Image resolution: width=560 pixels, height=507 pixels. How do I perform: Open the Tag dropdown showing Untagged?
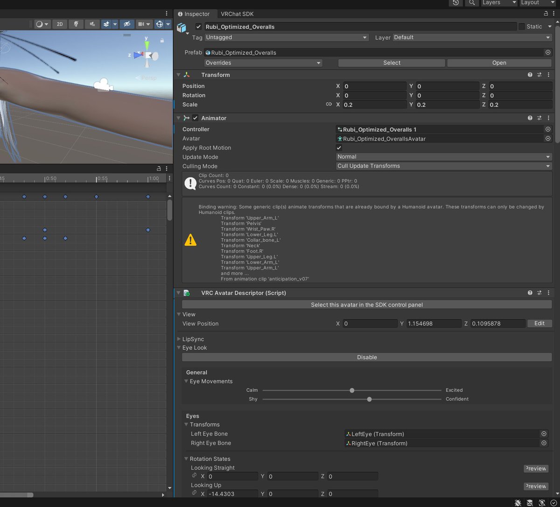click(x=287, y=37)
